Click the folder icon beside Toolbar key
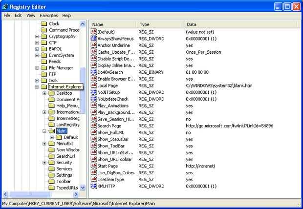 click(x=51, y=181)
